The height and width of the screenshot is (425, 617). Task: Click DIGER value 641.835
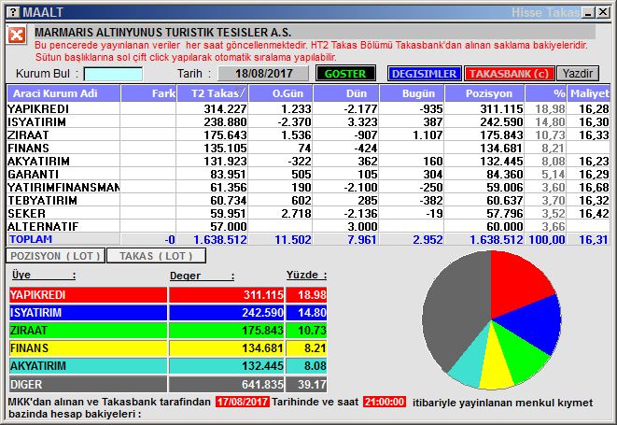(x=262, y=384)
